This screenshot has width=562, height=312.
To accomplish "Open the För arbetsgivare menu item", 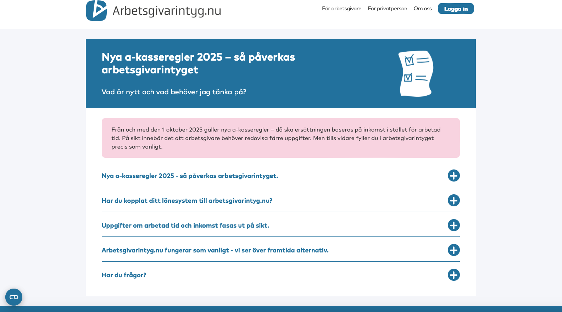I will click(341, 9).
